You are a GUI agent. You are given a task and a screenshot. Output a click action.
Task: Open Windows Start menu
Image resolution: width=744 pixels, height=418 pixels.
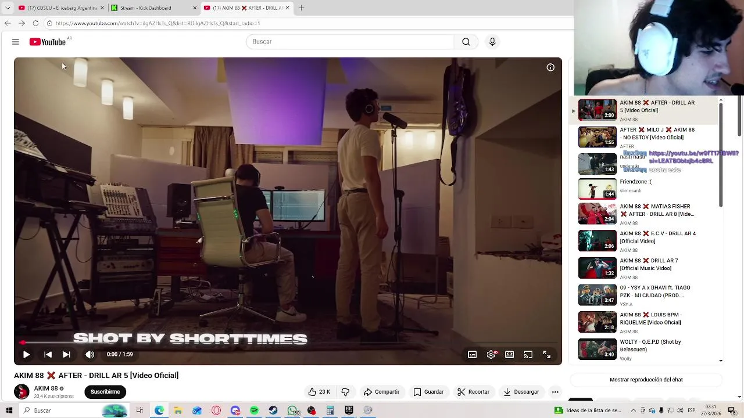click(x=9, y=410)
